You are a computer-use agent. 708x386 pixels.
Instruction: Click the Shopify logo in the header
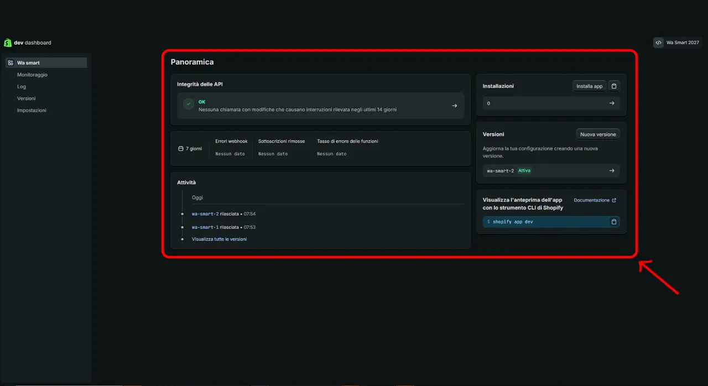point(8,43)
